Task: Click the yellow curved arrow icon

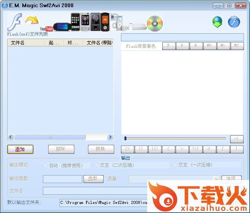Action: (x=32, y=20)
